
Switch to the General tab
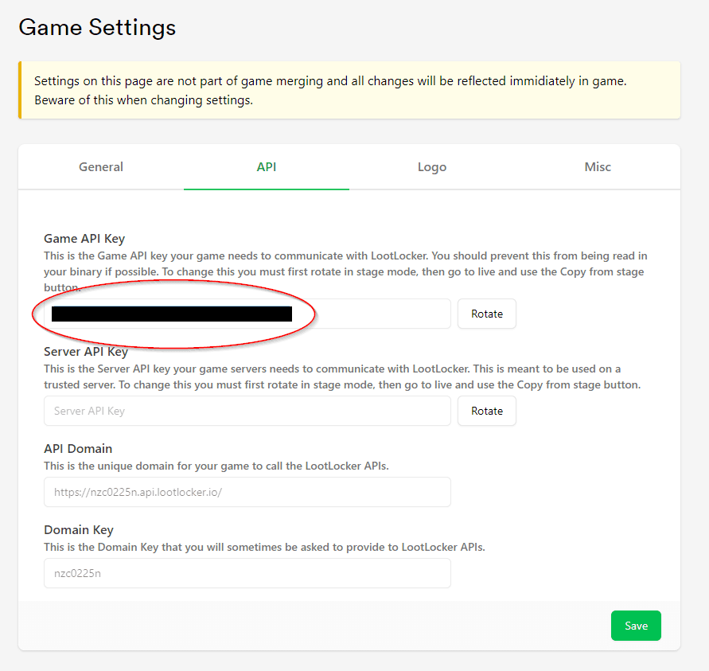[x=101, y=167]
